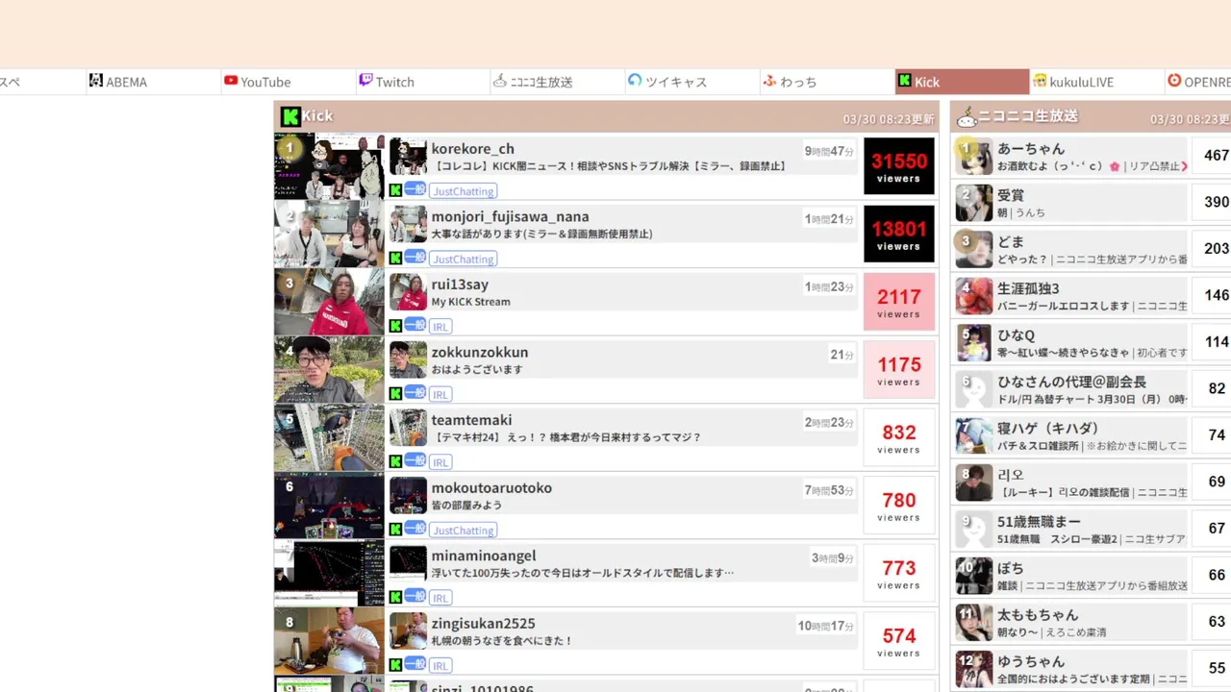Click the 31550 viewers counter
The image size is (1231, 692).
[x=899, y=166]
